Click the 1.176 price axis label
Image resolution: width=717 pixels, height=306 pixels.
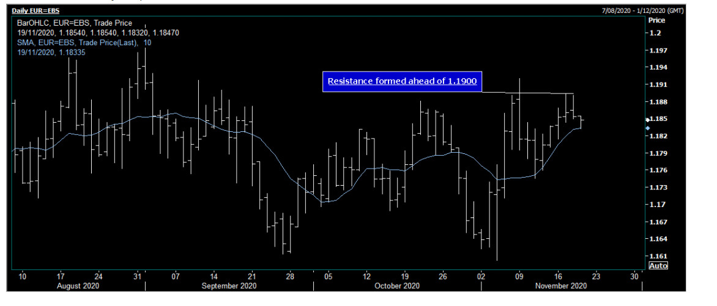pyautogui.click(x=658, y=170)
